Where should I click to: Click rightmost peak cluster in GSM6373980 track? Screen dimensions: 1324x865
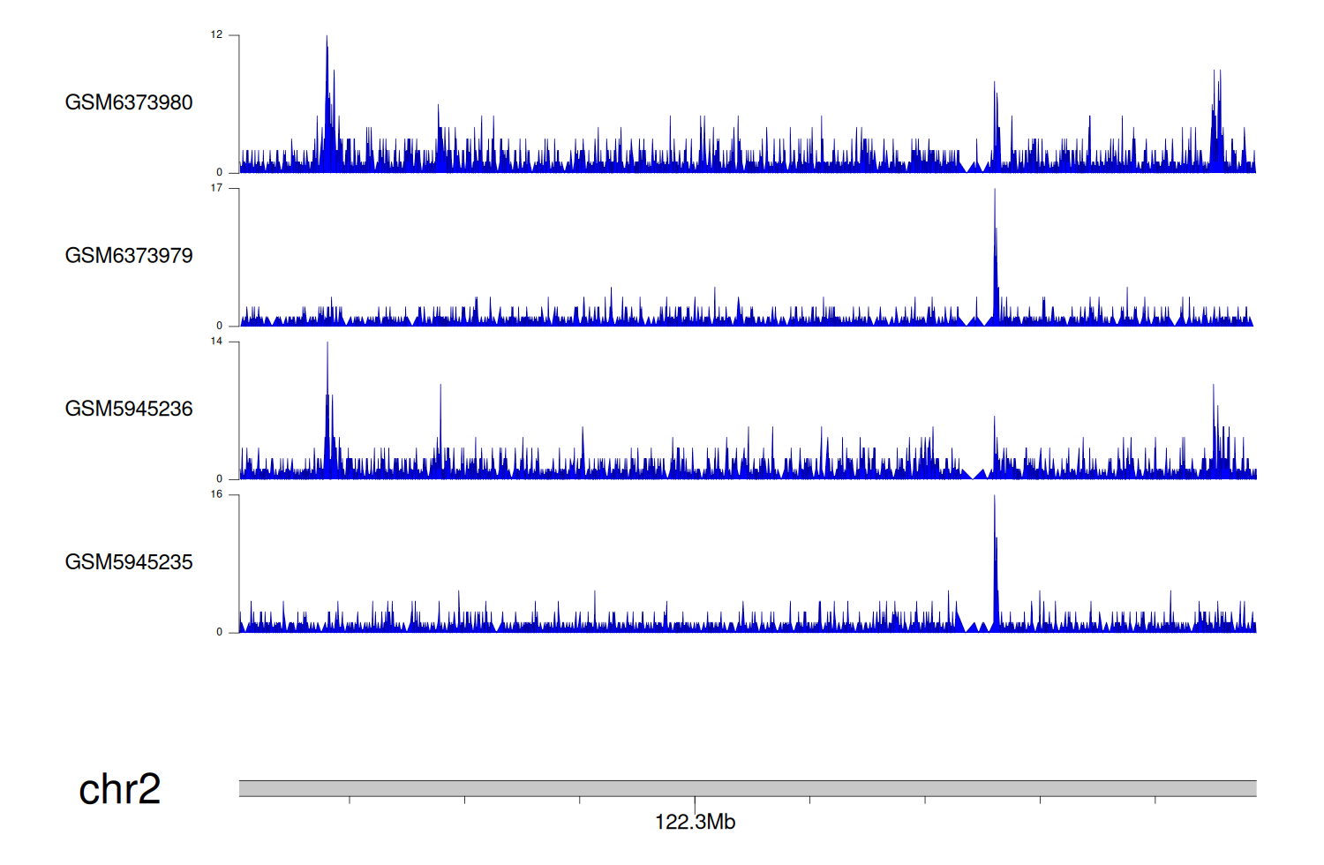[1217, 106]
